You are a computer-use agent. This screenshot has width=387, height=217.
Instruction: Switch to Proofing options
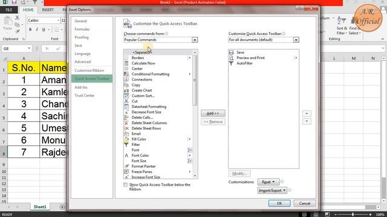[82, 37]
